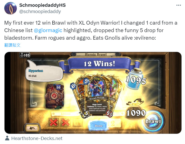Viewport: 185px width, 144px height.
Task: Click the arcane dust jar icon
Action: (136, 78)
